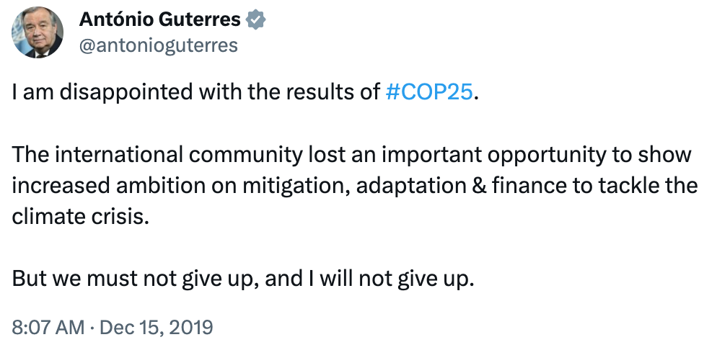Click the word "finance" in the tweet
The image size is (717, 350).
(511, 186)
